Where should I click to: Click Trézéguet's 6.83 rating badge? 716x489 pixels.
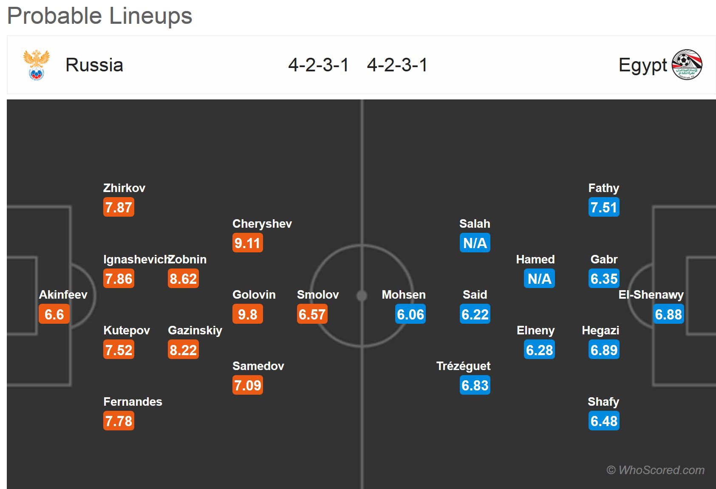(x=475, y=385)
